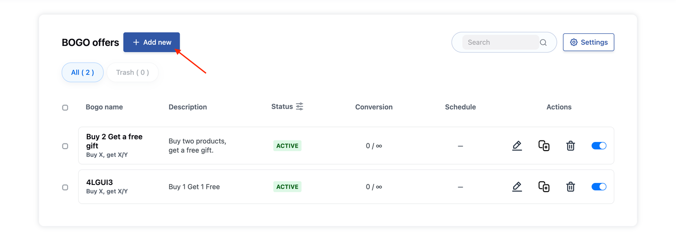Image resolution: width=676 pixels, height=240 pixels.
Task: Open the Status filter icon
Action: click(x=300, y=107)
